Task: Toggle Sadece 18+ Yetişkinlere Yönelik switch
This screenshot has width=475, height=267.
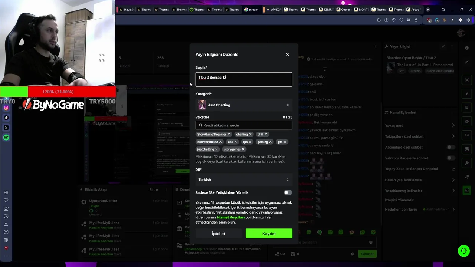Action: click(x=288, y=192)
